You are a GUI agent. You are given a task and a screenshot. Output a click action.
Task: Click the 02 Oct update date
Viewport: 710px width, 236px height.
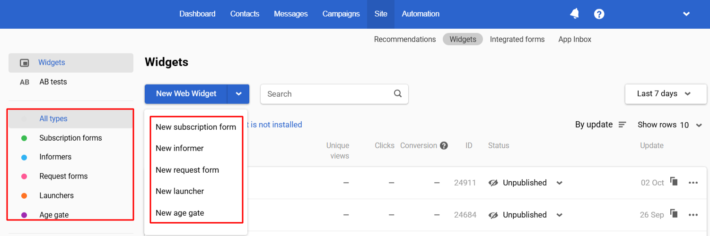pos(652,183)
